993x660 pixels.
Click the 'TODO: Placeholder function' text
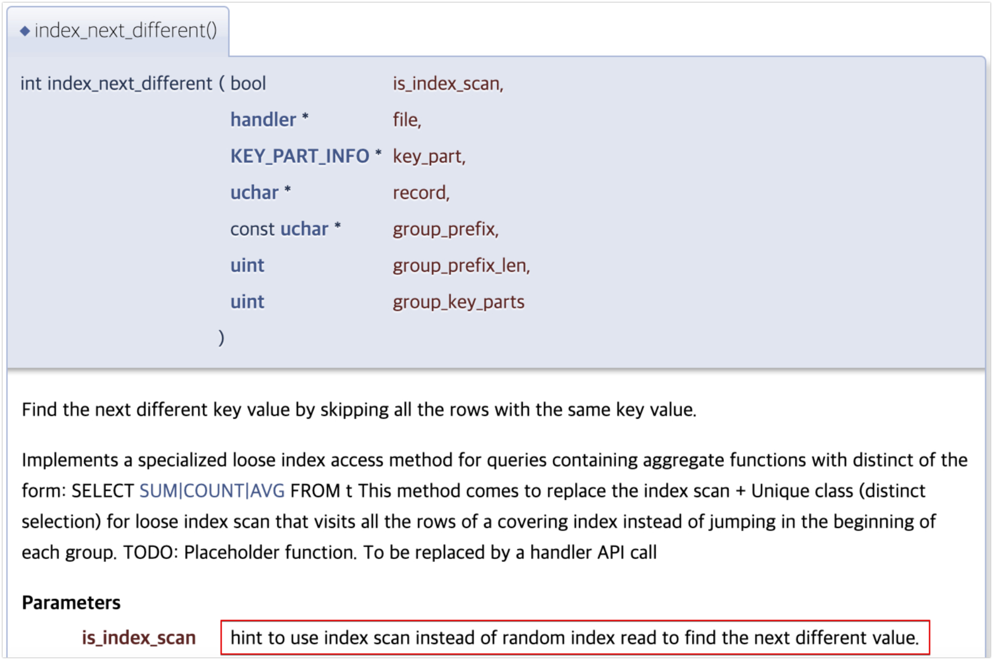click(x=240, y=552)
